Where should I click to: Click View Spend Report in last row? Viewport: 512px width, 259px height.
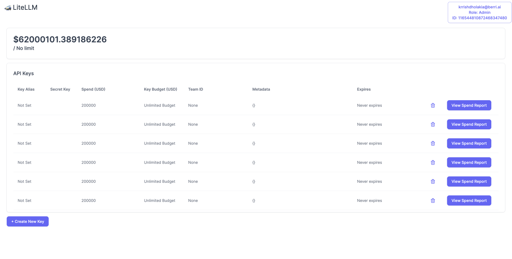click(469, 201)
